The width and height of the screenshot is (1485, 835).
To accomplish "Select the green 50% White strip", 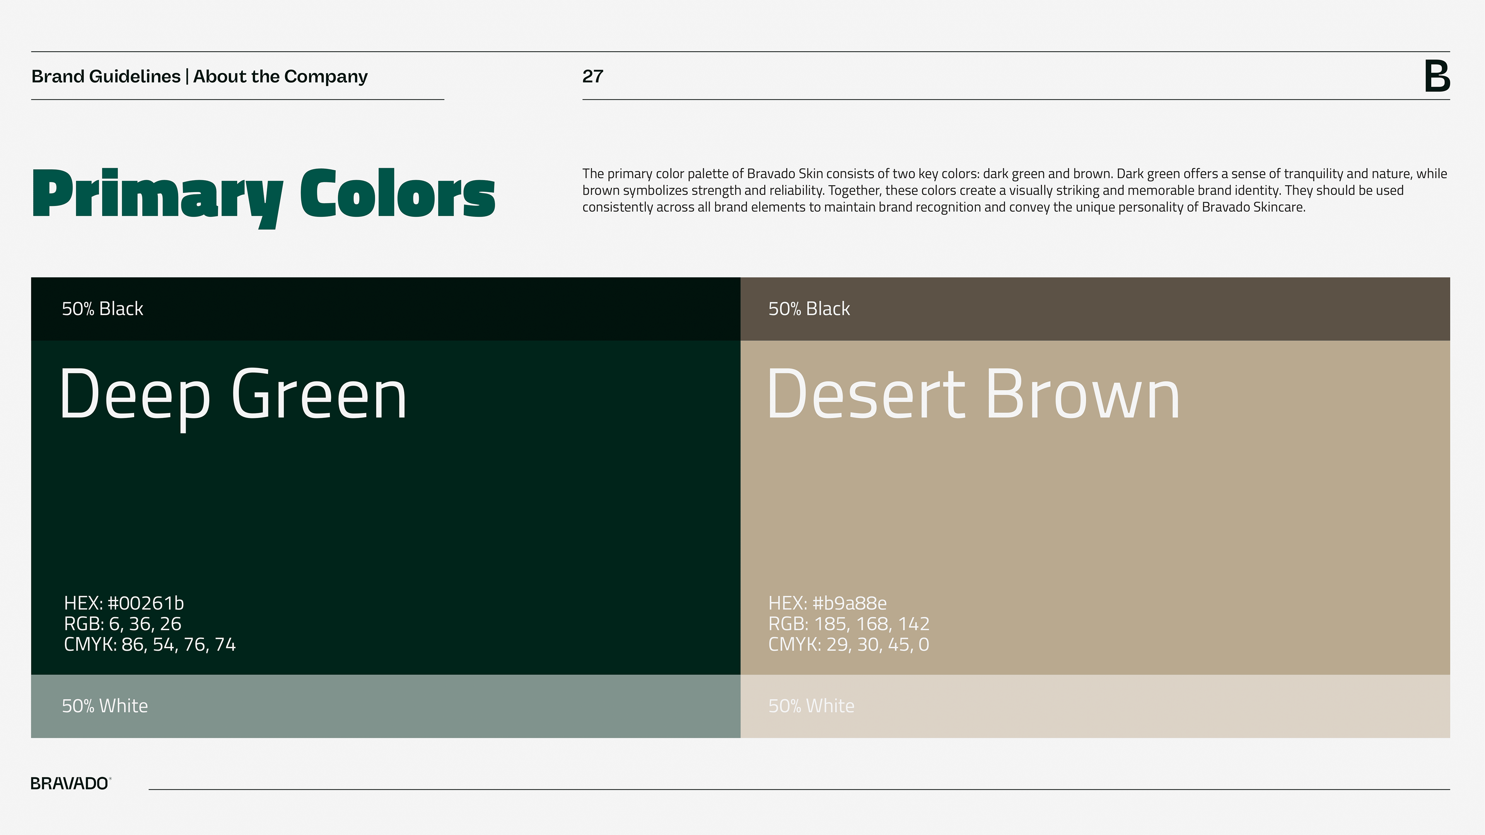I will [x=385, y=706].
